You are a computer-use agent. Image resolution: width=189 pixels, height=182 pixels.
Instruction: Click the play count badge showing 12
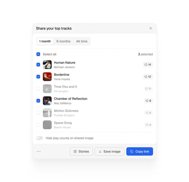pos(148,77)
